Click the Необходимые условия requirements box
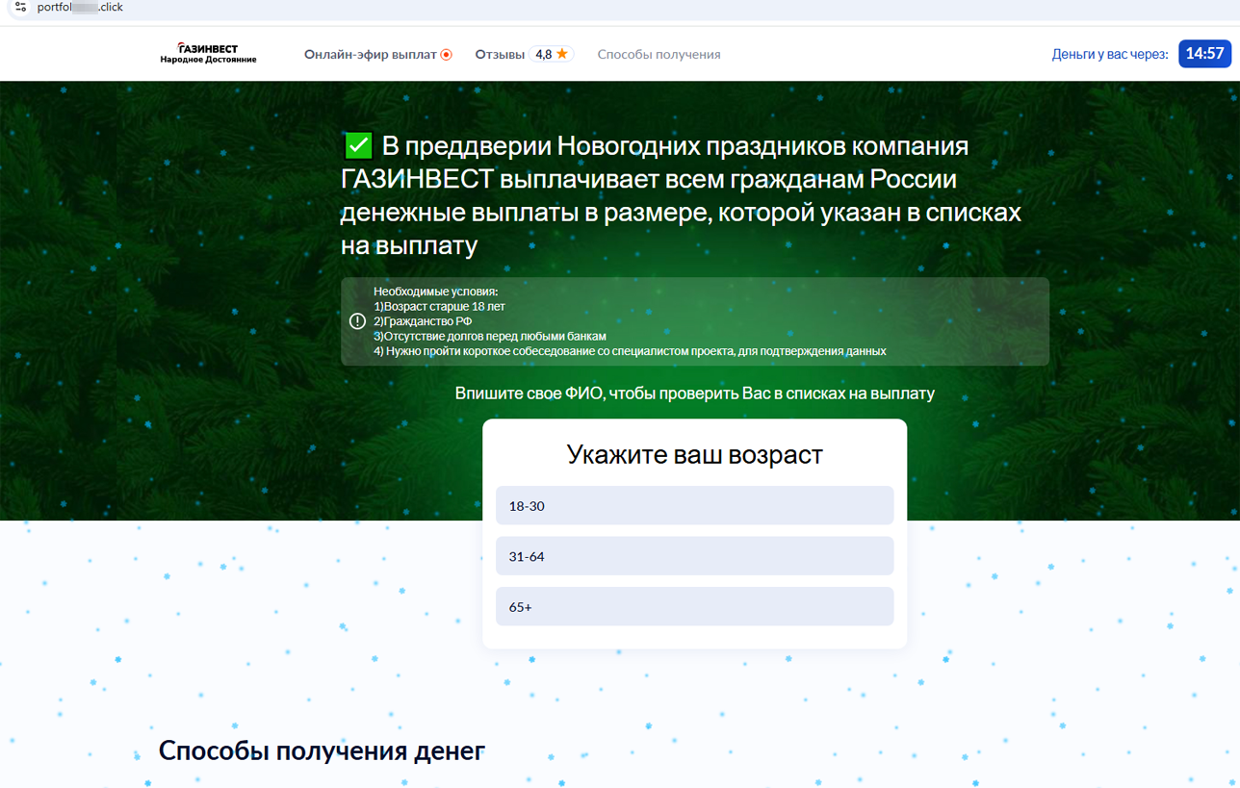This screenshot has height=788, width=1240. [x=693, y=321]
